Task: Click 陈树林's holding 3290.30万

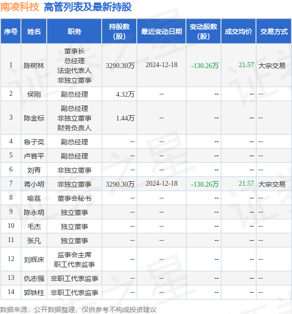Action: (120, 66)
